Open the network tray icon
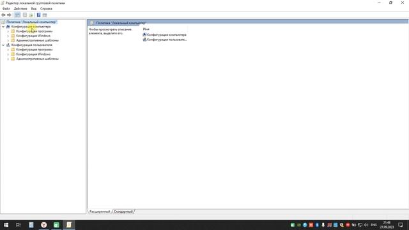The width and height of the screenshot is (409, 230). (360, 225)
